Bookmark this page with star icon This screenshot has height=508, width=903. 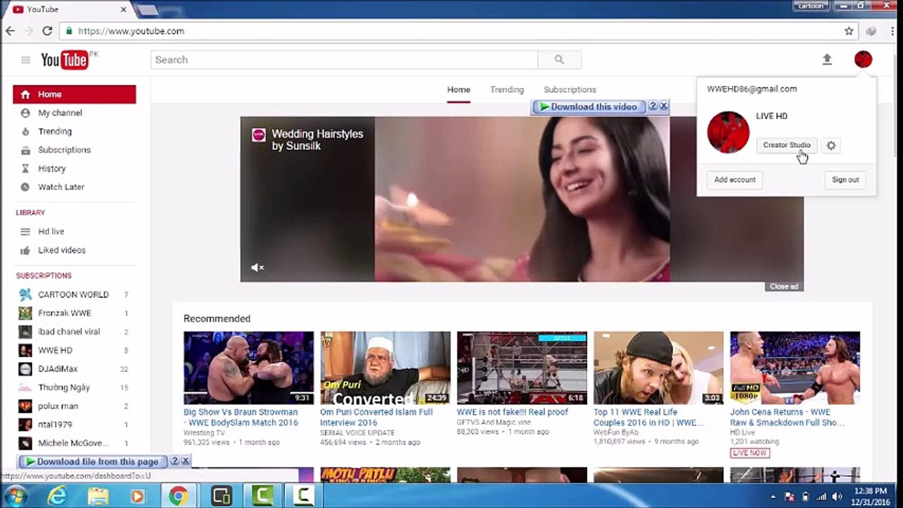pyautogui.click(x=849, y=31)
